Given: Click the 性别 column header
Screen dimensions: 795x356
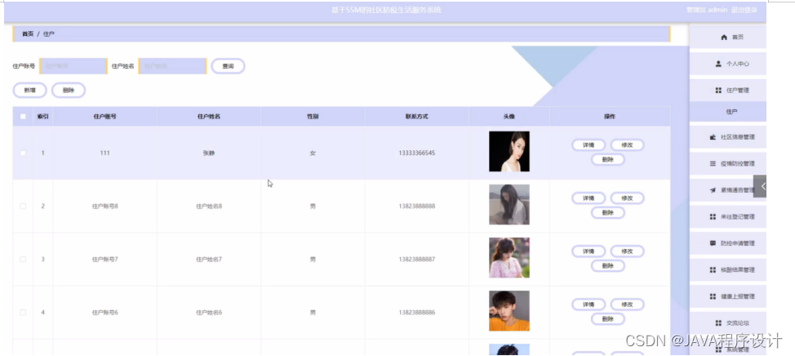Looking at the screenshot, I should point(313,116).
